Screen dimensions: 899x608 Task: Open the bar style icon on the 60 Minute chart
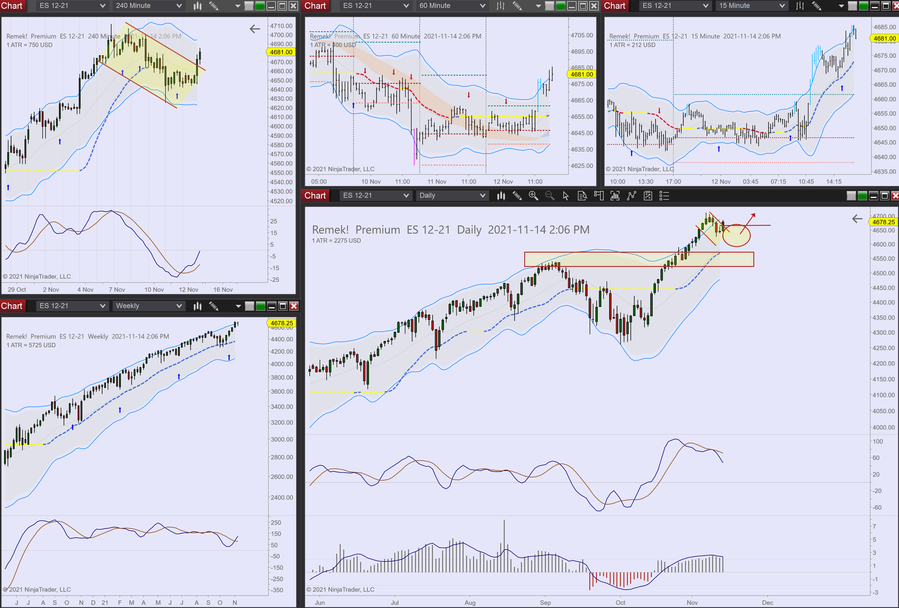click(x=500, y=6)
